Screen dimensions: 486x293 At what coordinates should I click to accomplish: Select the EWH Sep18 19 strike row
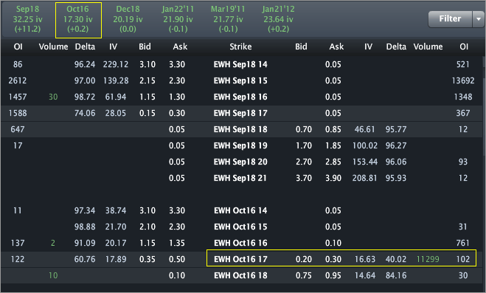[x=242, y=145]
